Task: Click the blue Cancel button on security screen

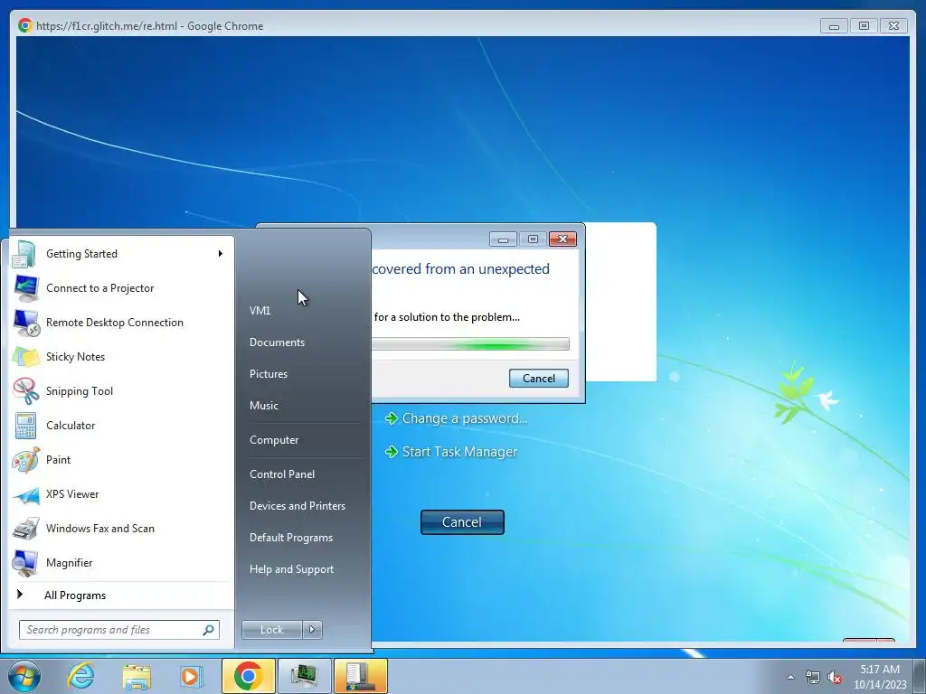Action: coord(462,522)
